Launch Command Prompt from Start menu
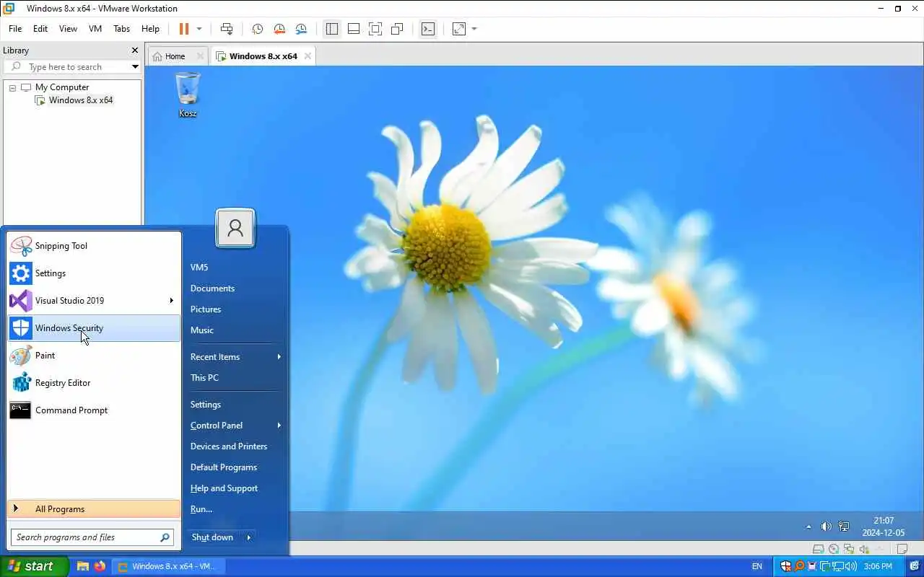This screenshot has width=924, height=577. click(x=94, y=410)
